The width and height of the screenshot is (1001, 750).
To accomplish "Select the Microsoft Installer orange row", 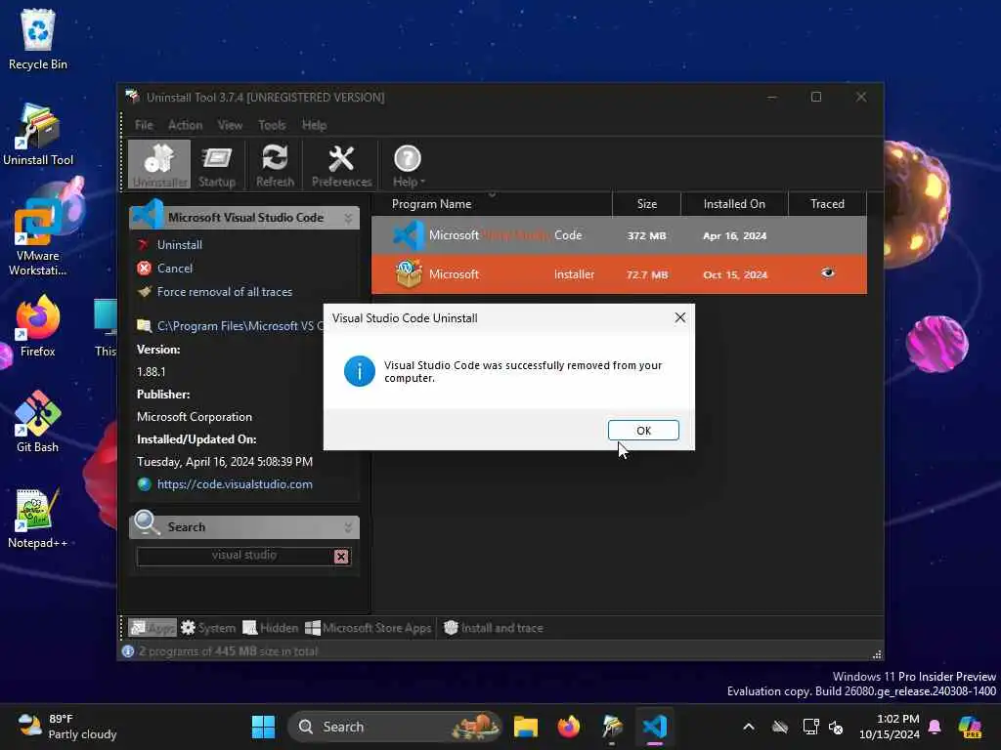I will click(619, 274).
